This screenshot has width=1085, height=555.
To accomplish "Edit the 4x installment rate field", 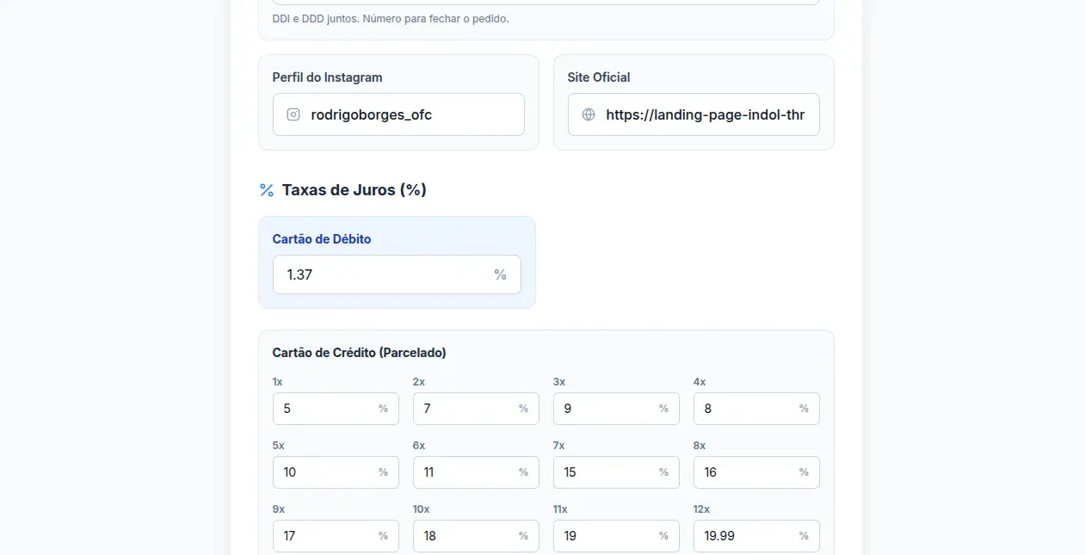I will pyautogui.click(x=756, y=409).
